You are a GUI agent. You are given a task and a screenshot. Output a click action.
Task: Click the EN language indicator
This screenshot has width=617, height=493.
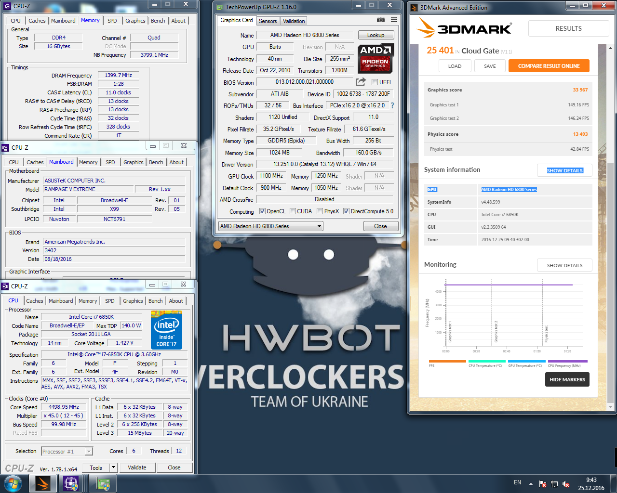517,482
